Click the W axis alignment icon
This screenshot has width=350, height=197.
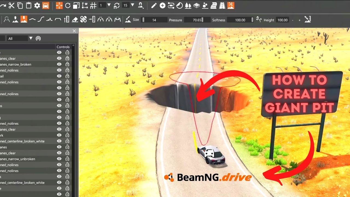(85, 5)
